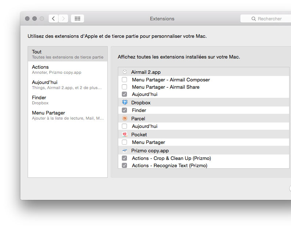The width and height of the screenshot is (291, 229).
Task: Click the Prizmo copy.app group header text
Action: click(150, 150)
